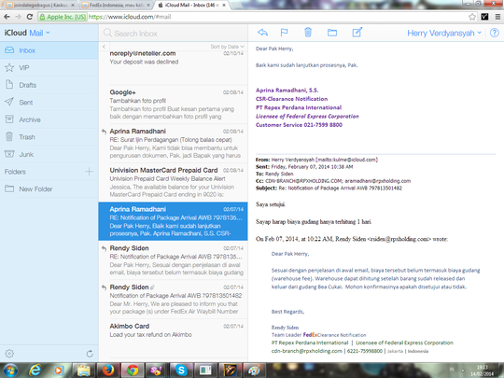Open Google+ Tambahkan foto profil email

tap(173, 105)
